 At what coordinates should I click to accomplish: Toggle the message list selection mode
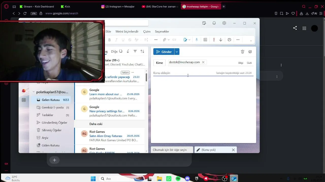coord(121,51)
